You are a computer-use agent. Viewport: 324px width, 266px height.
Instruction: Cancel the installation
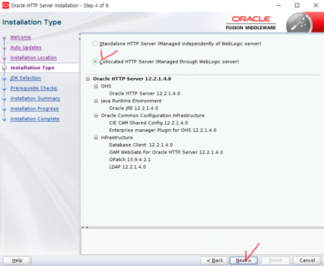tap(307, 260)
